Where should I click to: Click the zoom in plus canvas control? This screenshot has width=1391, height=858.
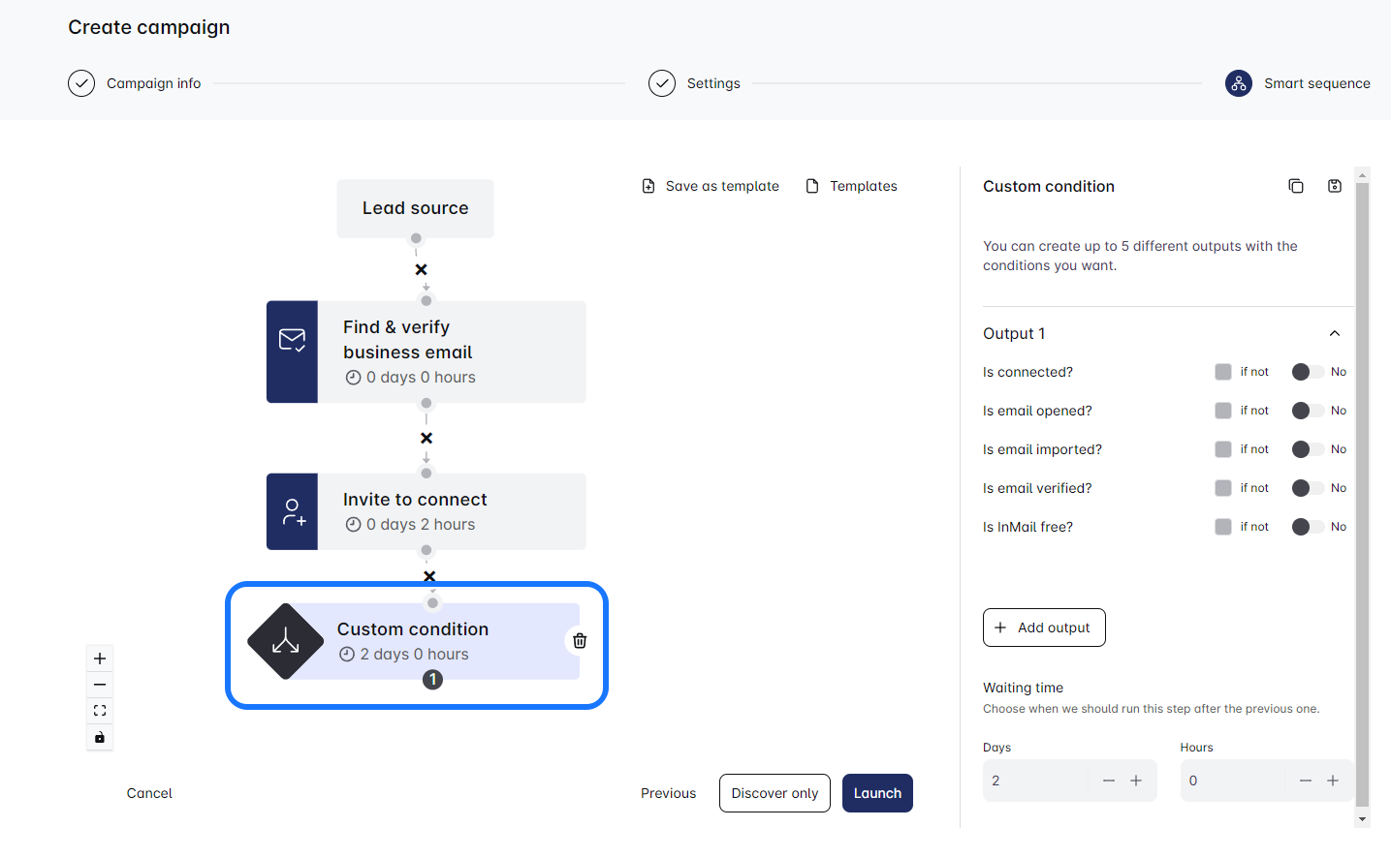coord(100,659)
